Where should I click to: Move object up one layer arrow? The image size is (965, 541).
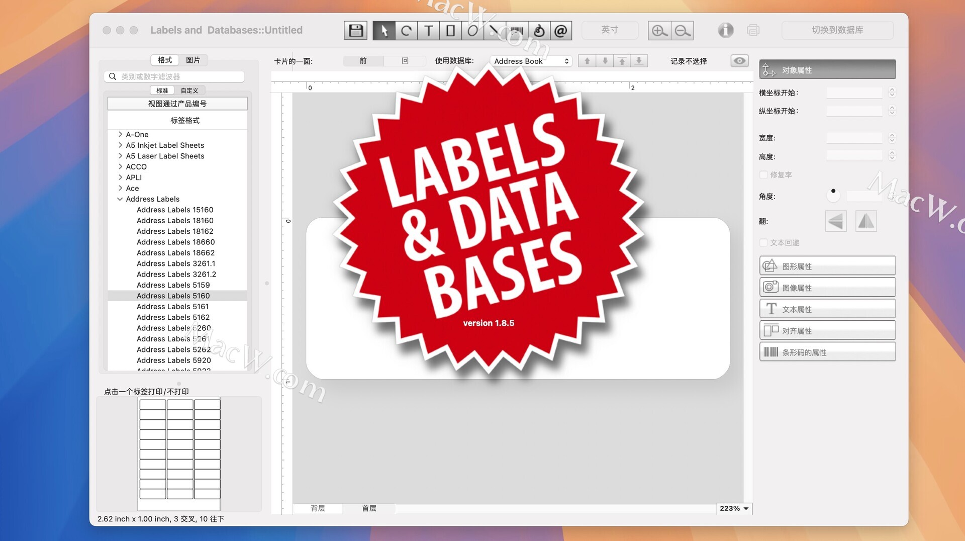click(587, 61)
